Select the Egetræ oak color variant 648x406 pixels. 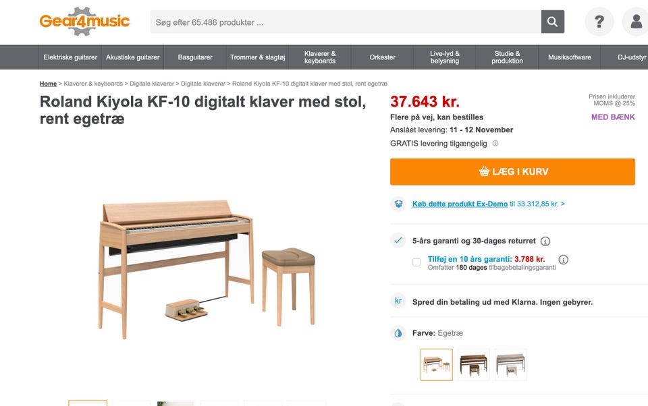(437, 365)
